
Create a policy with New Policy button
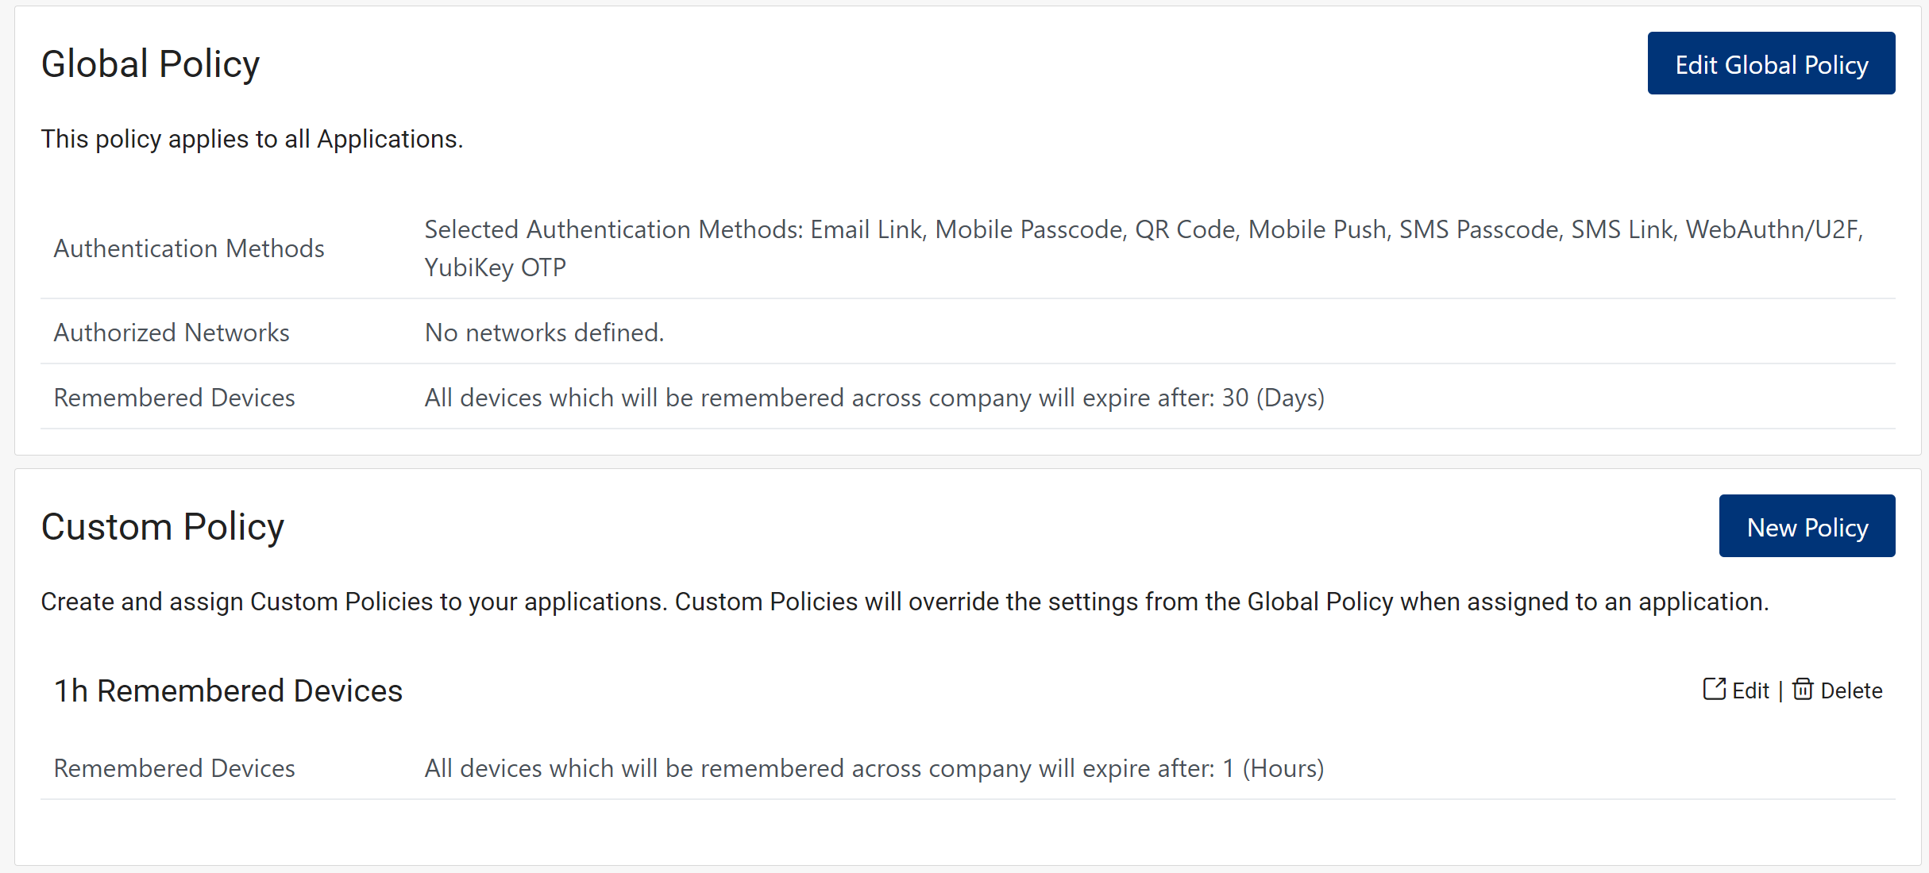(x=1806, y=527)
